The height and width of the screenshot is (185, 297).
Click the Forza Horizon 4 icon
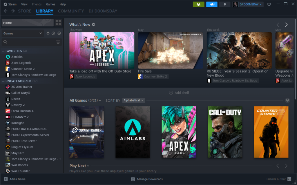coord(8,111)
